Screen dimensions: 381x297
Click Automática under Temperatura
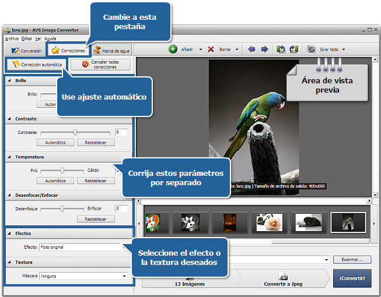point(55,181)
